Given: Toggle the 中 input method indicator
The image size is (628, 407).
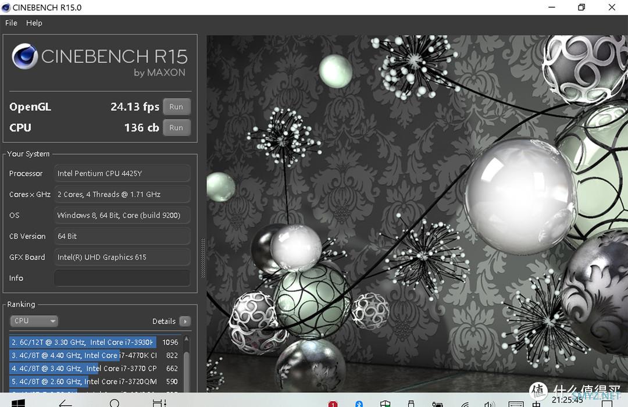Looking at the screenshot, I should tap(536, 404).
